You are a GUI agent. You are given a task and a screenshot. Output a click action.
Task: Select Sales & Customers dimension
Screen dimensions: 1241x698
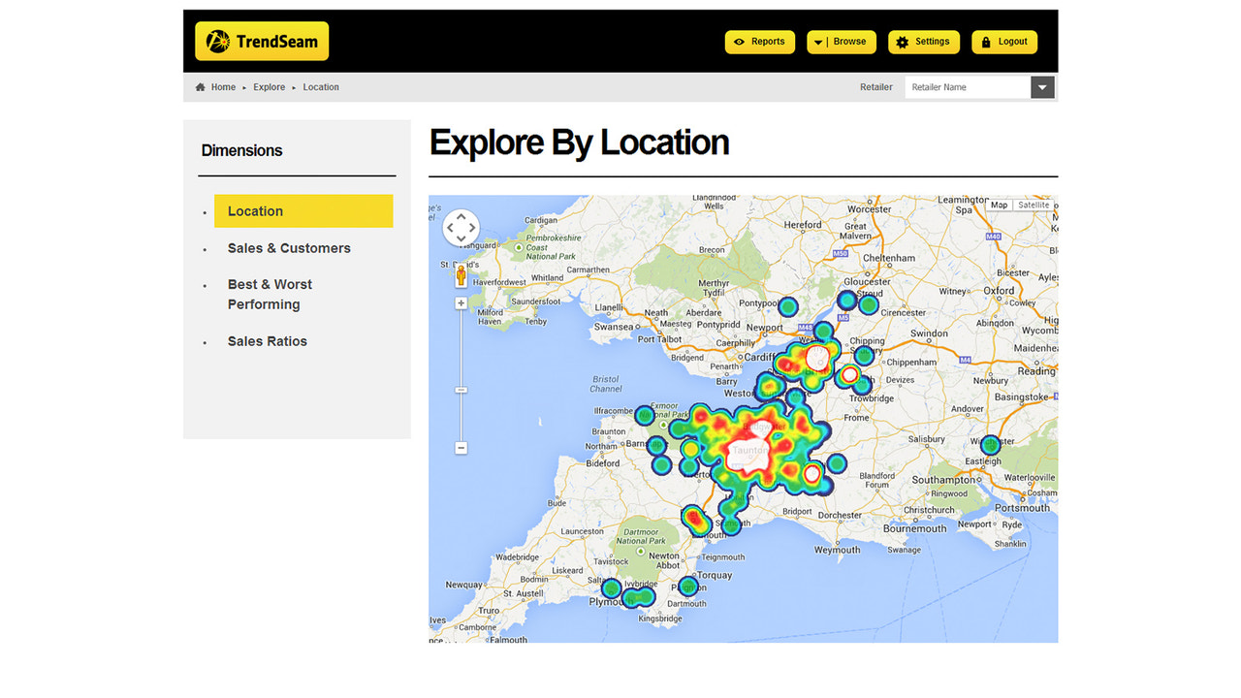288,248
